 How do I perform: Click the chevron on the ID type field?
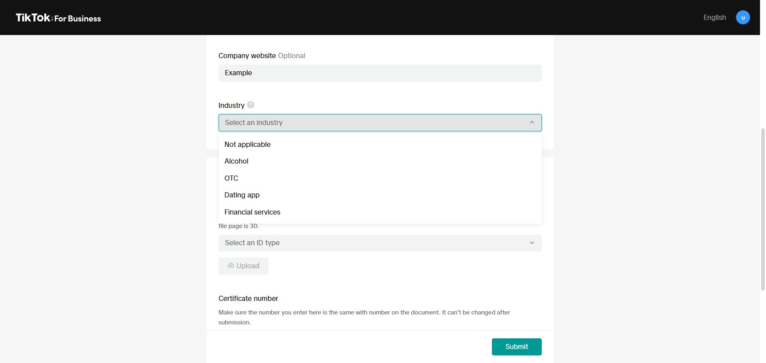[531, 243]
